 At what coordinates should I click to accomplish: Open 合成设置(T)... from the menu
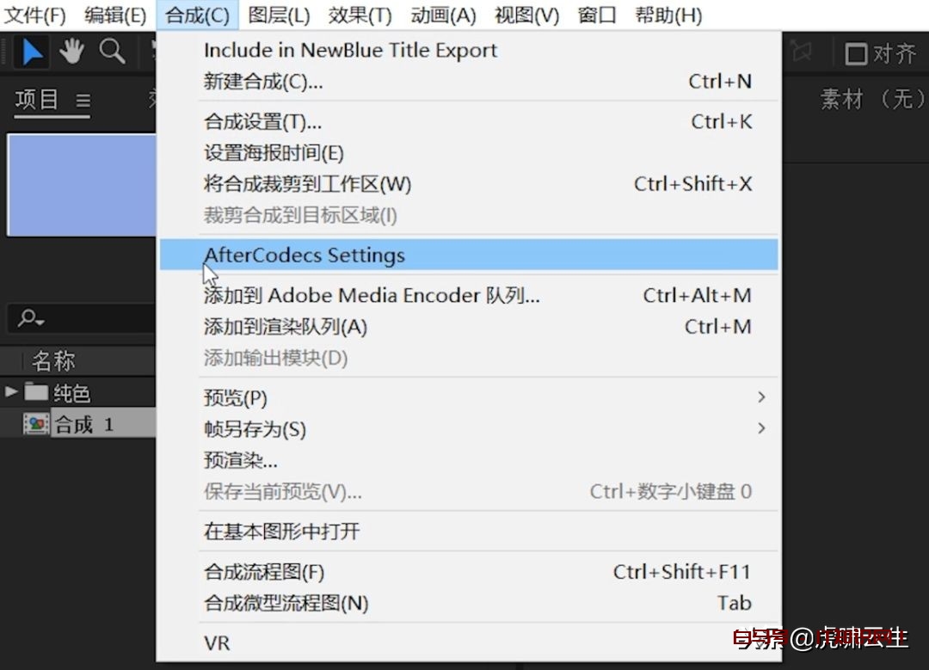click(x=469, y=121)
